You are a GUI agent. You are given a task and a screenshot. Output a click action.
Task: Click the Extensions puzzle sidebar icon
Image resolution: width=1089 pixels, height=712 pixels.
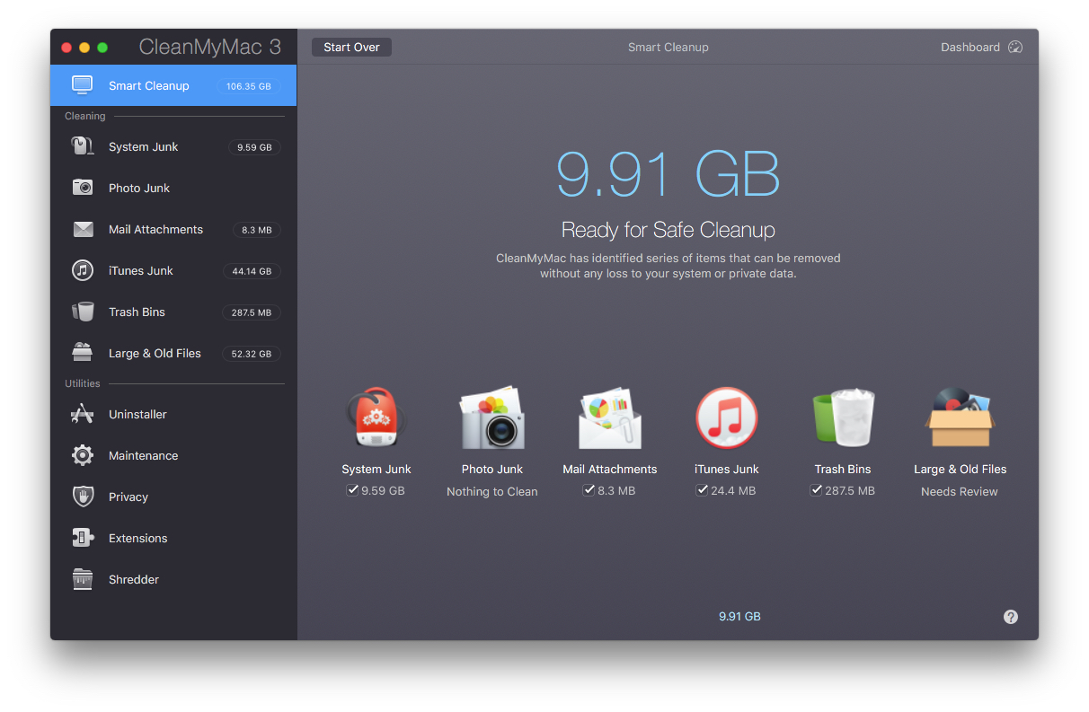[83, 538]
